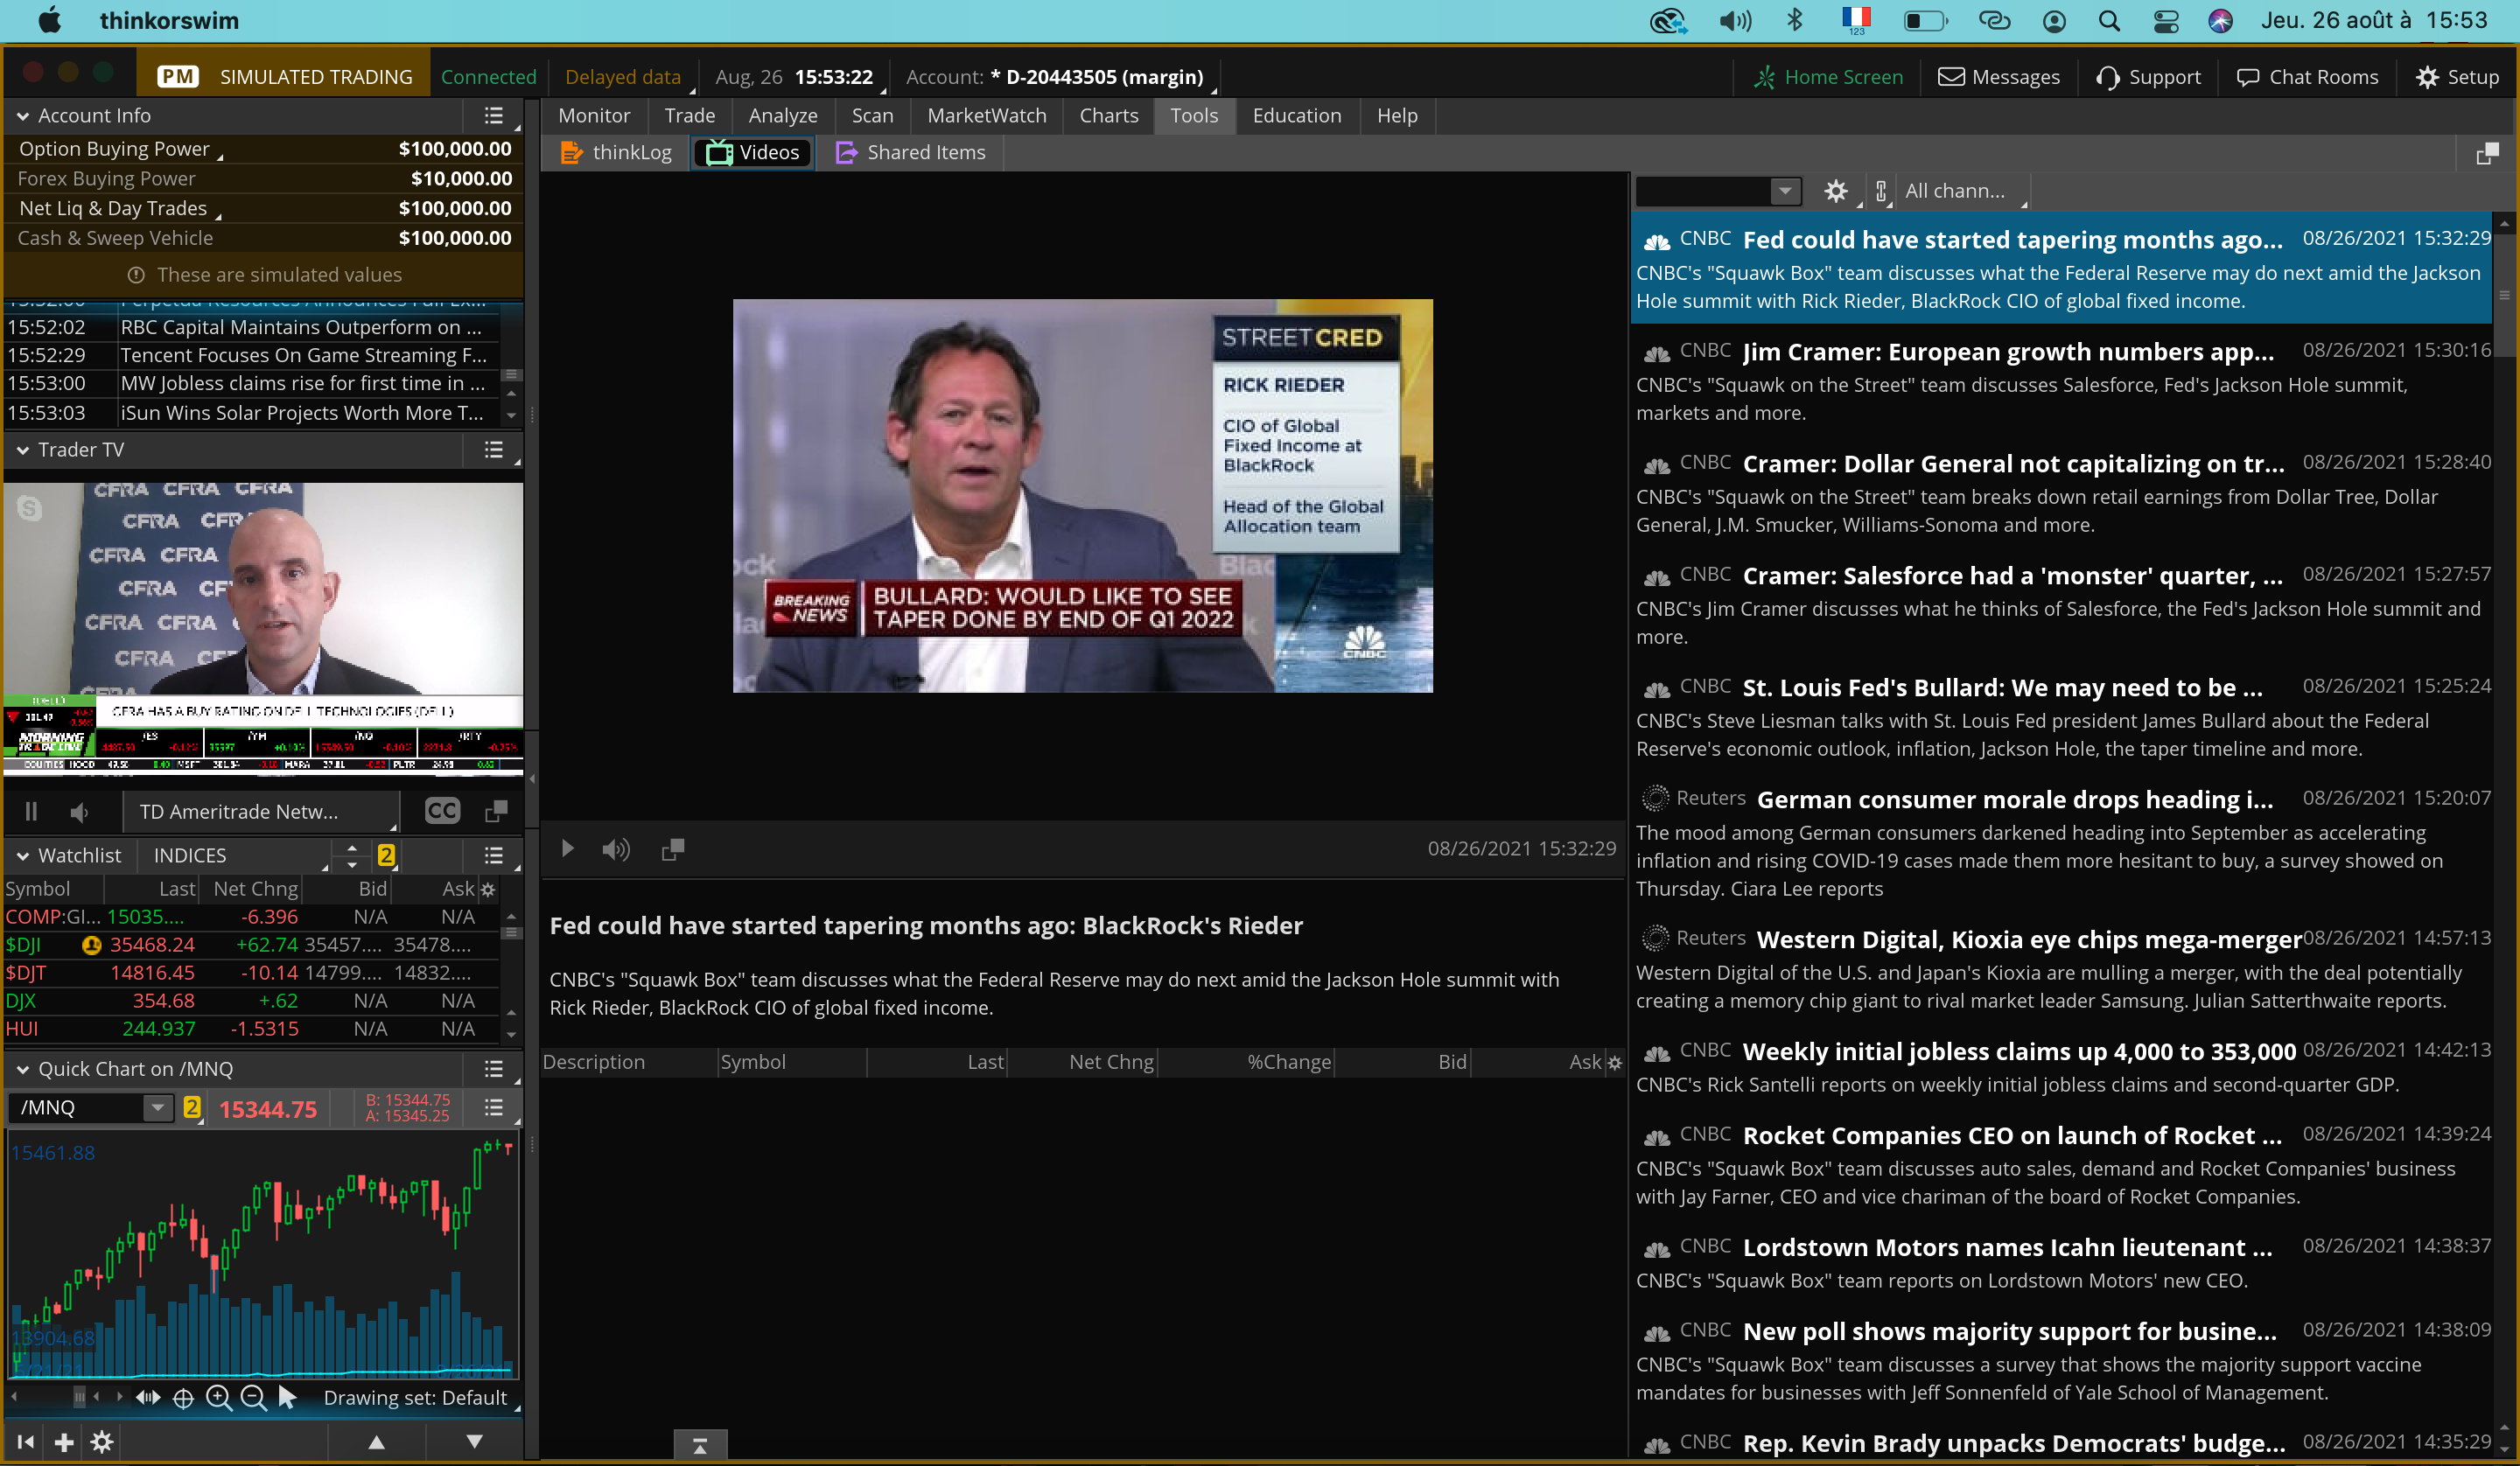This screenshot has width=2520, height=1466.
Task: Open the Trader TV panel menu icon
Action: point(494,450)
